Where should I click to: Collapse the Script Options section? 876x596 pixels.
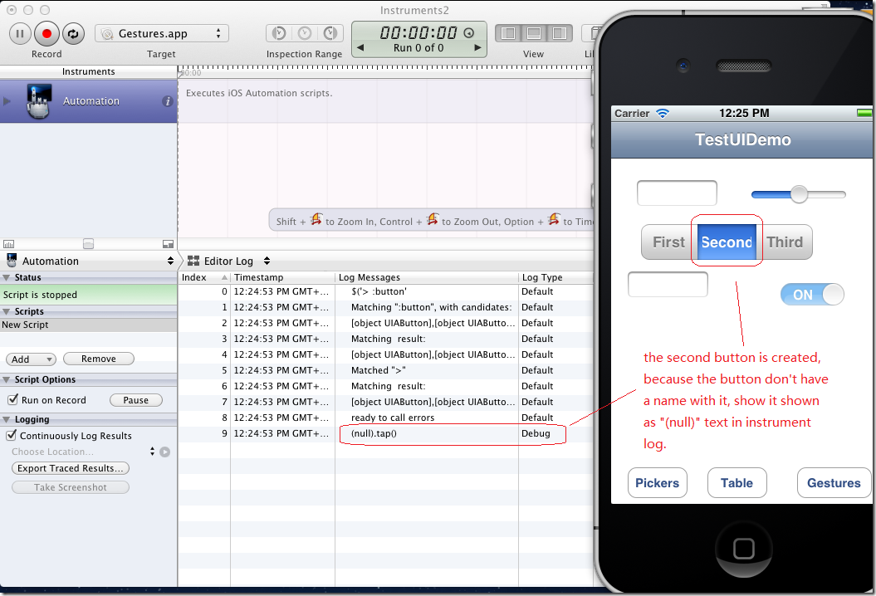click(x=6, y=380)
